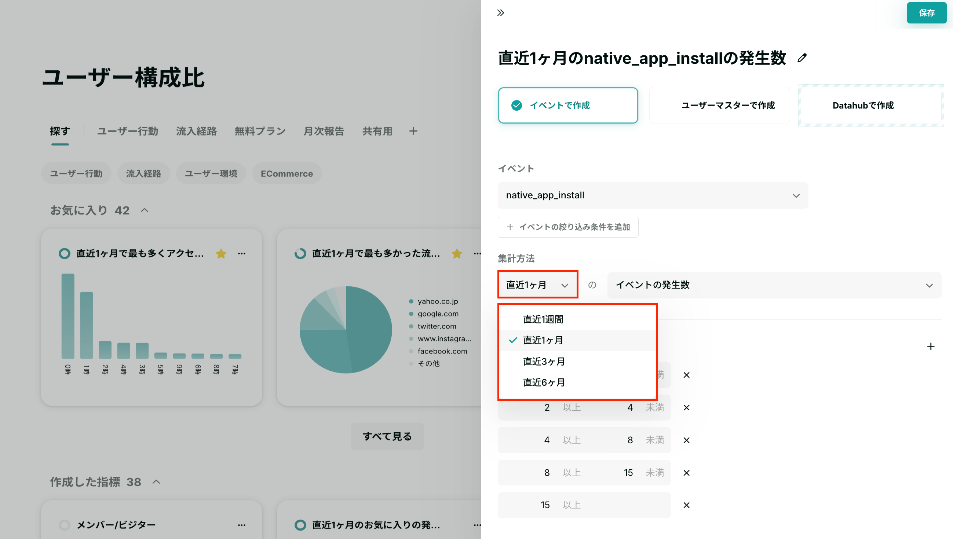Click google.com legend entry
Screen dimensions: 953x539
pos(434,314)
